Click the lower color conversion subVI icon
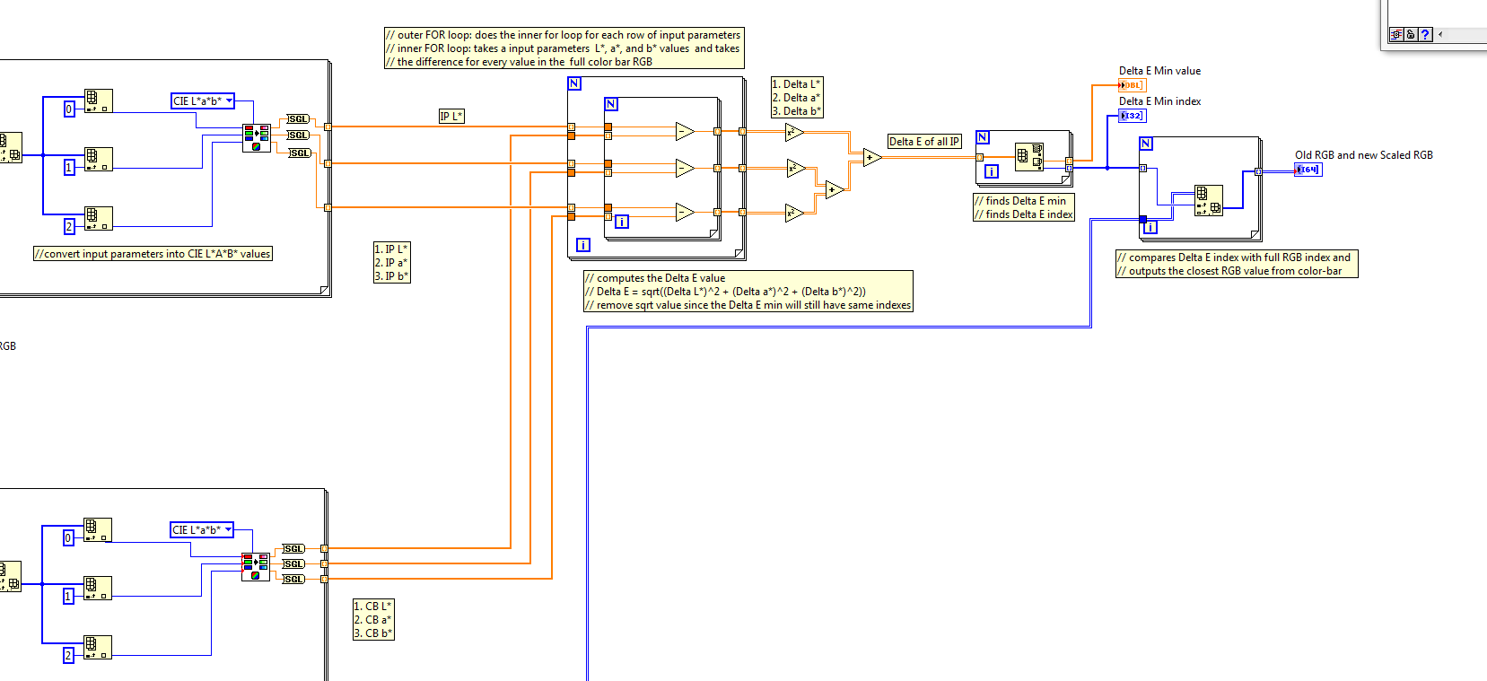1487x681 pixels. click(x=255, y=567)
